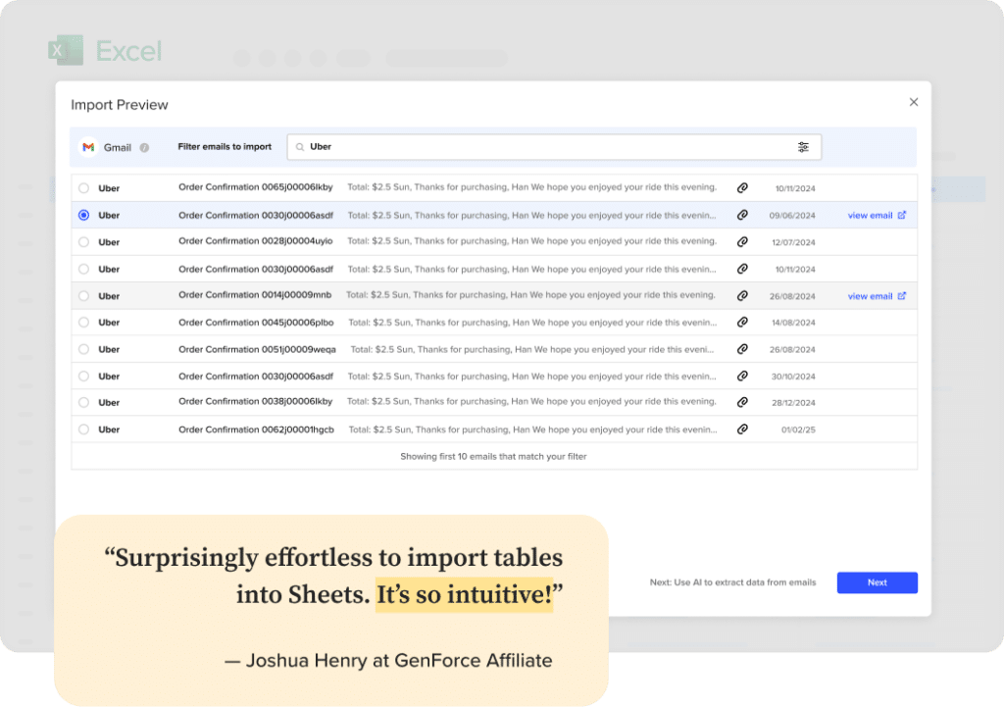
Task: Click attachment link icon for 0028j00004uyio email
Action: tap(742, 241)
